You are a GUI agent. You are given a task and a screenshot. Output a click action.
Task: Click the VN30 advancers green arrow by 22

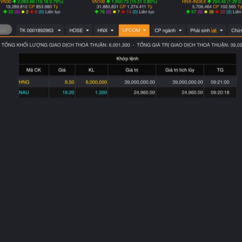5,12
